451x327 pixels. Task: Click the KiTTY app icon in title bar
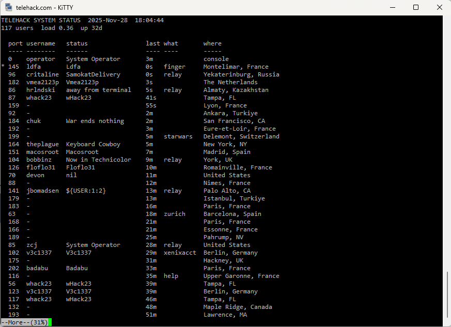point(8,8)
